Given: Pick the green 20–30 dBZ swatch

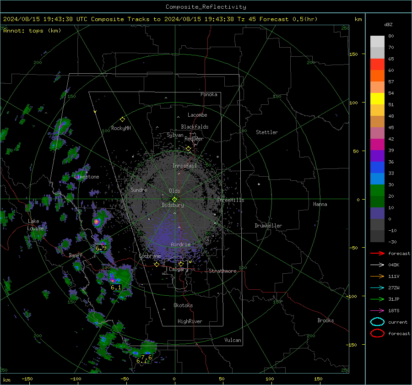Looking at the screenshot, I should [377, 190].
